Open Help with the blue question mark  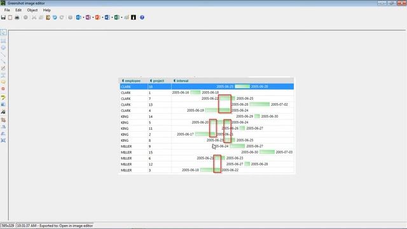(142, 17)
